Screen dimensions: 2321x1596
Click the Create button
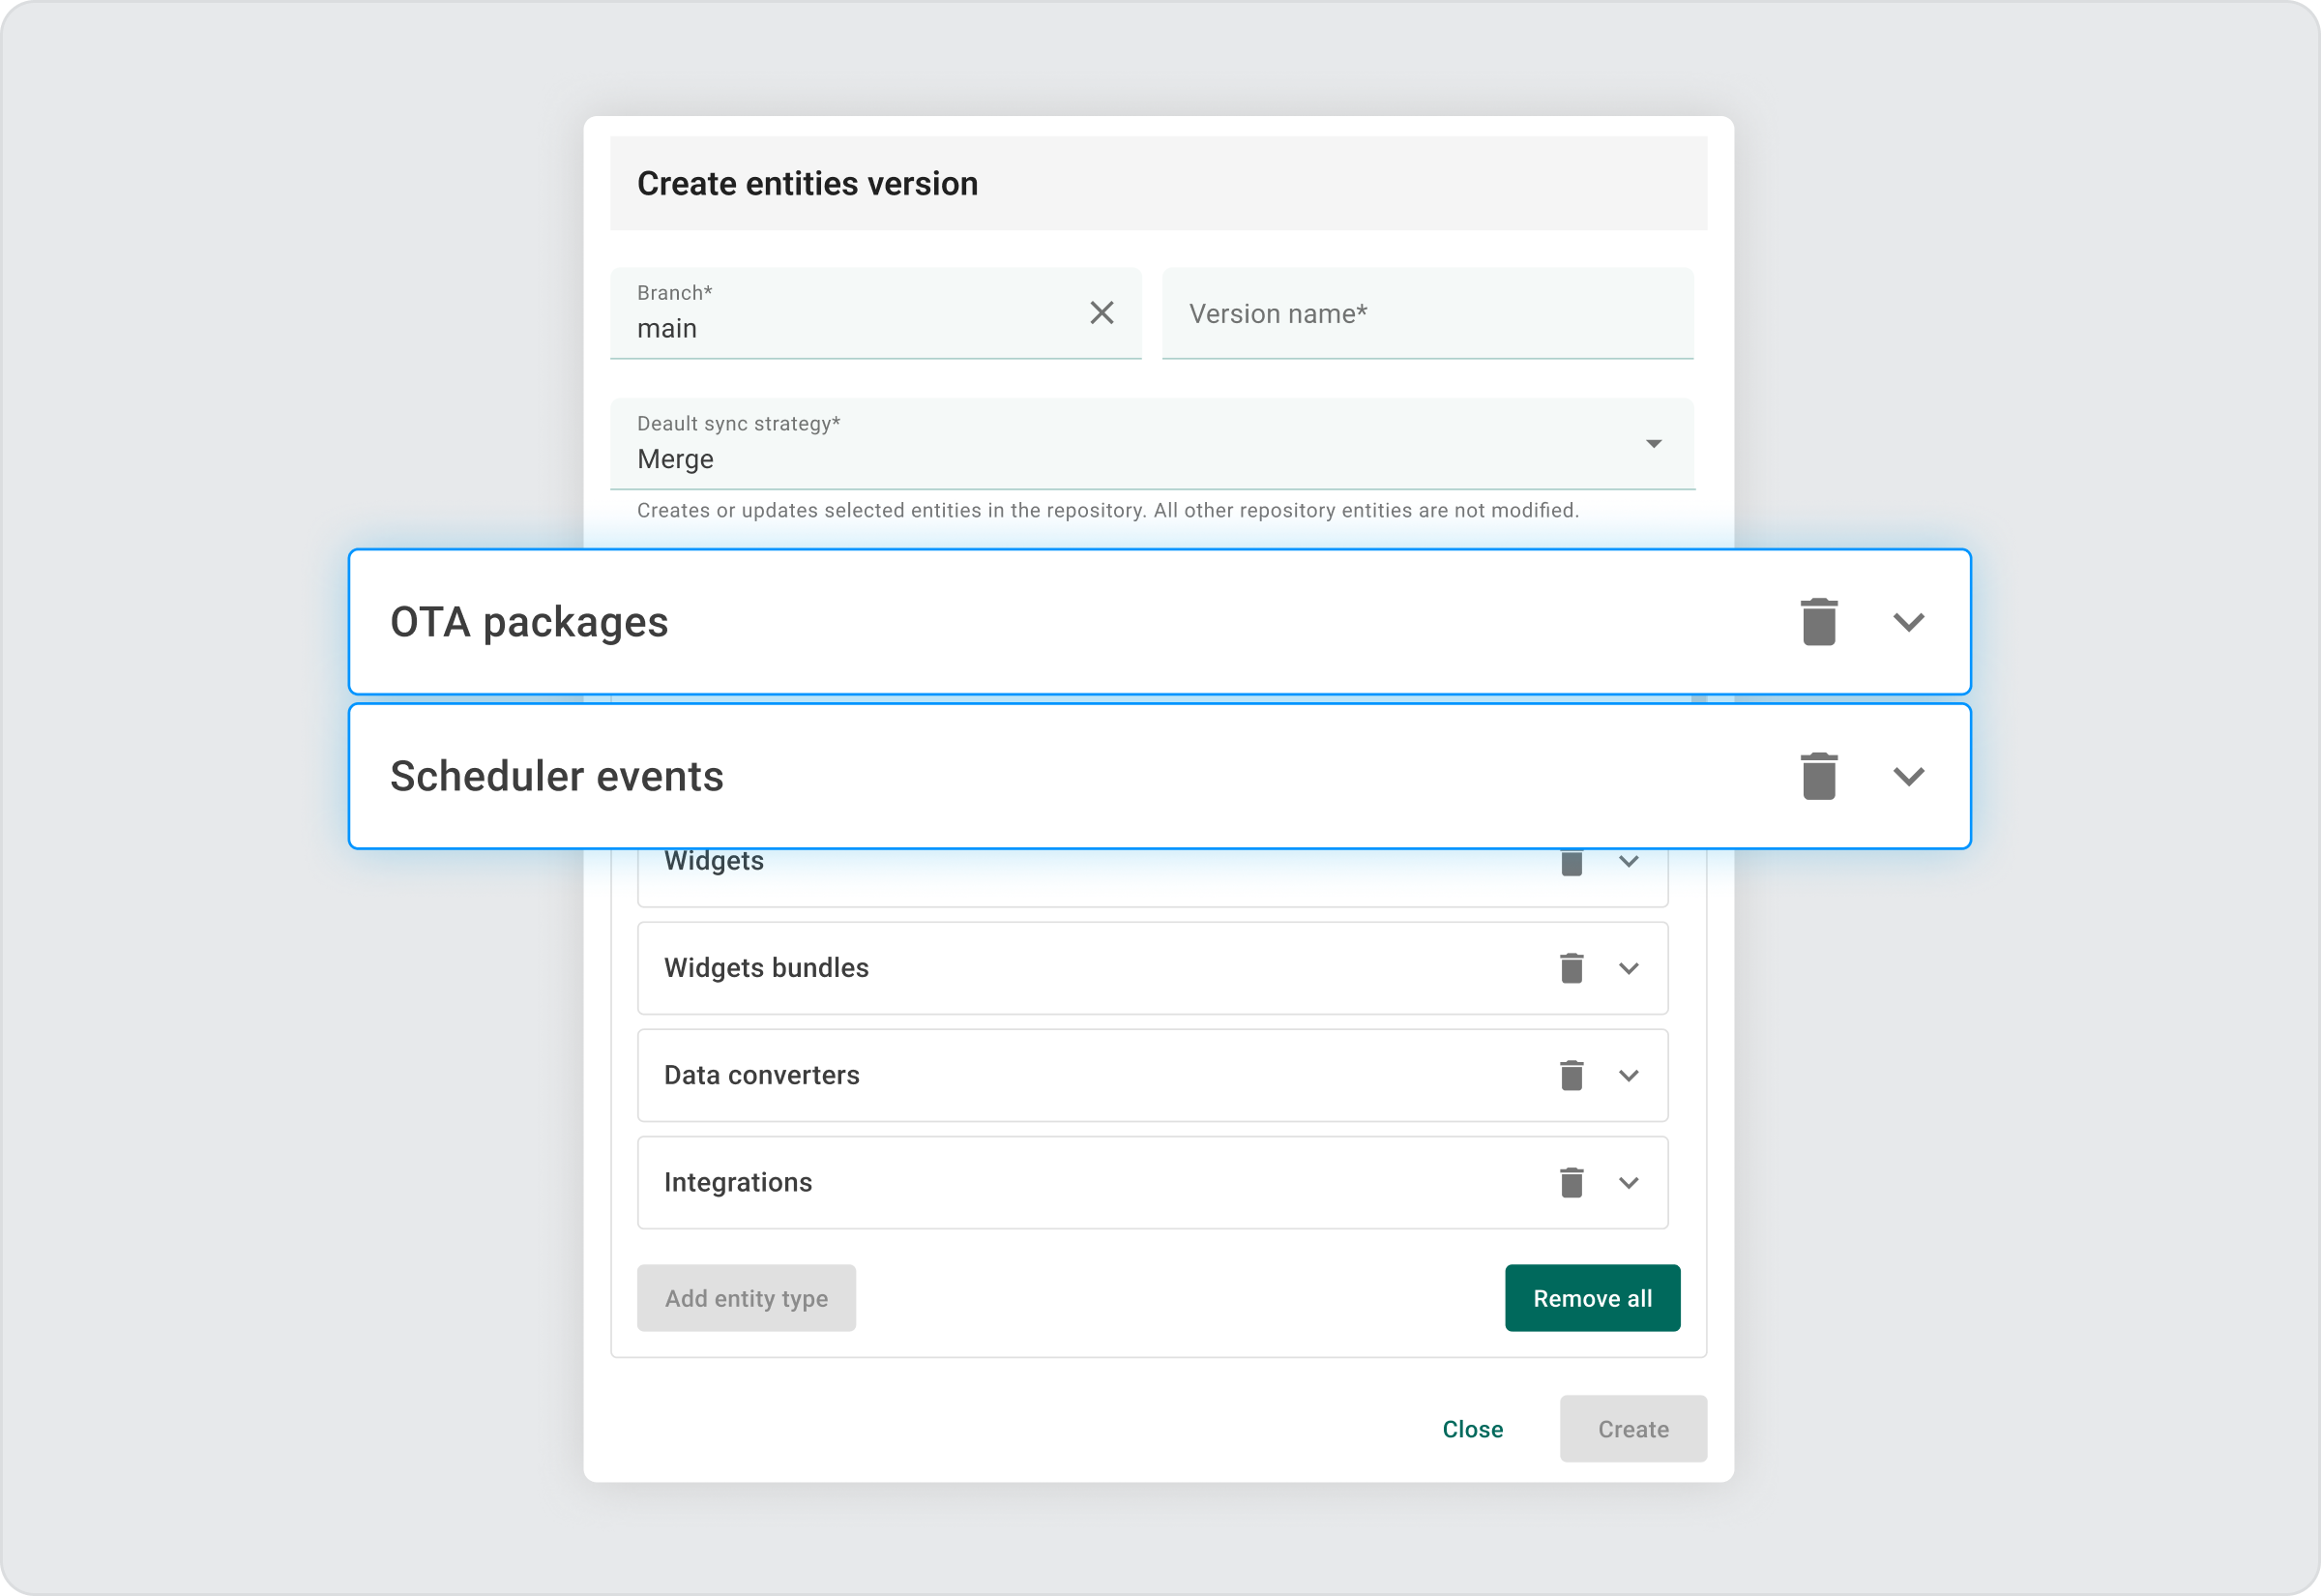[1632, 1429]
